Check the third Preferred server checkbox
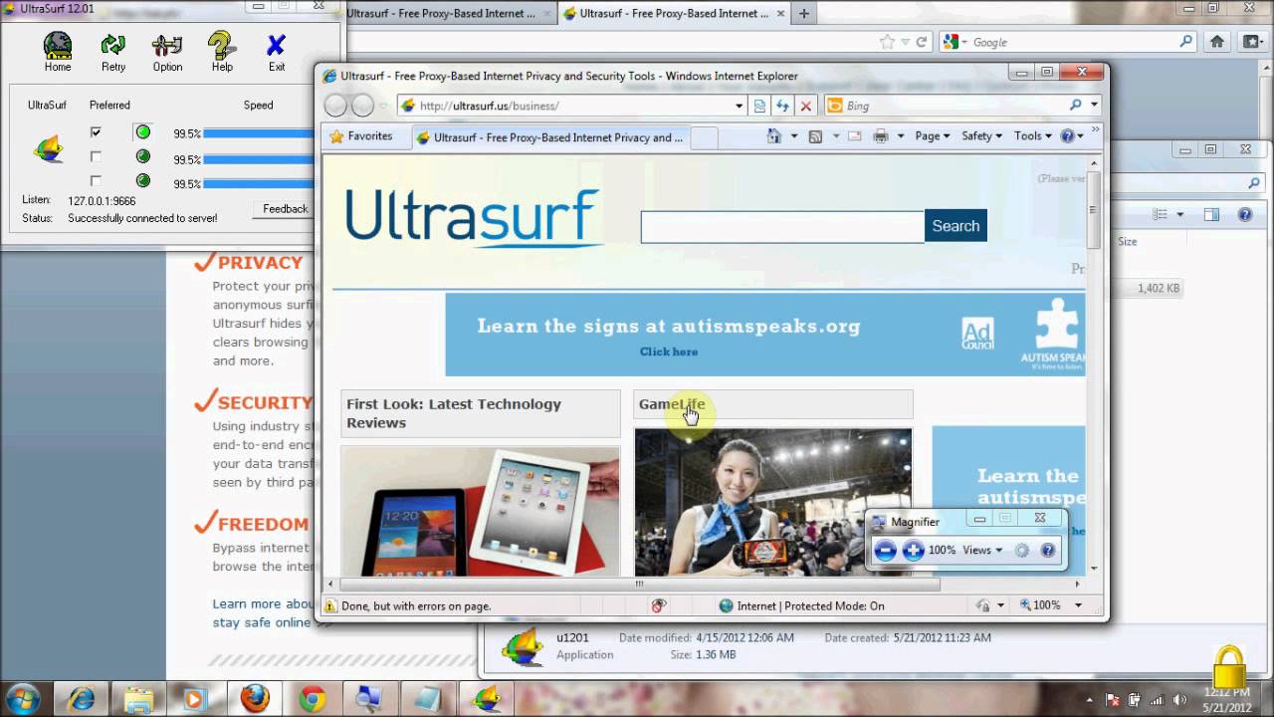 (96, 181)
